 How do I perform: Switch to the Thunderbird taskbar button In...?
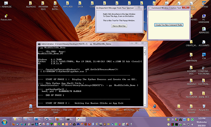tap(49, 119)
